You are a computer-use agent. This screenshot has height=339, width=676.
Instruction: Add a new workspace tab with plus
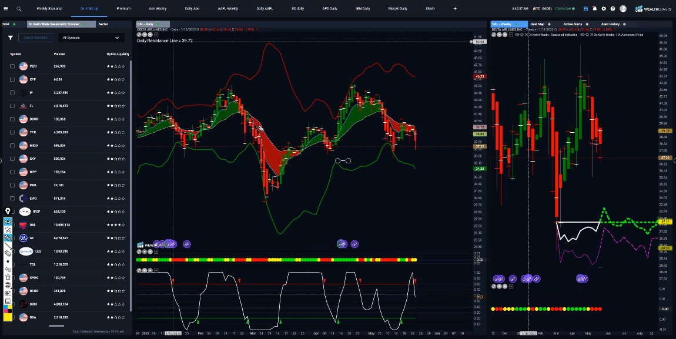[455, 9]
